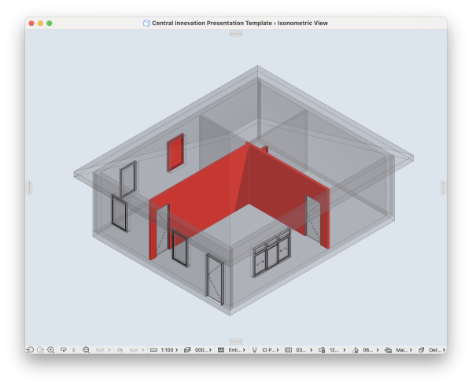The width and height of the screenshot is (472, 387).
Task: Click the right edge panel handle
Action: click(443, 187)
